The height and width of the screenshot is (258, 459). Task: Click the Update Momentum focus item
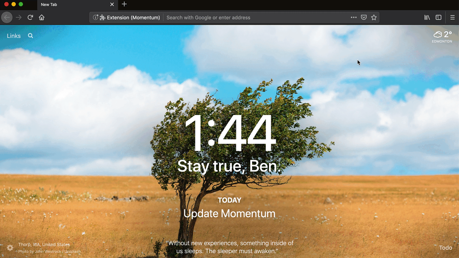click(x=229, y=214)
